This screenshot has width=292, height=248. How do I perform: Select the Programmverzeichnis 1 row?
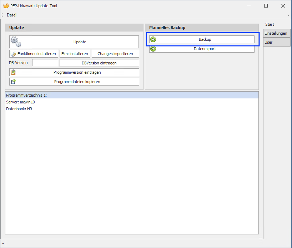[132, 95]
